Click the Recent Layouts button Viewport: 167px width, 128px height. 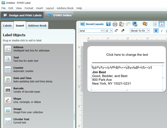(x=92, y=24)
